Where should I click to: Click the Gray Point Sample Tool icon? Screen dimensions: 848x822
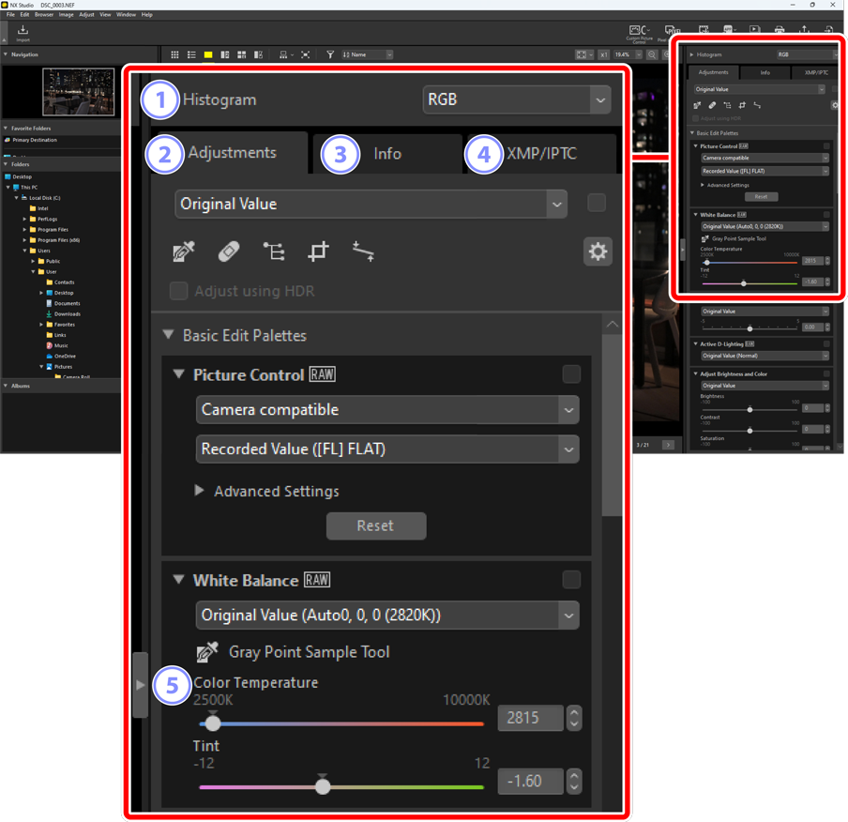[207, 651]
